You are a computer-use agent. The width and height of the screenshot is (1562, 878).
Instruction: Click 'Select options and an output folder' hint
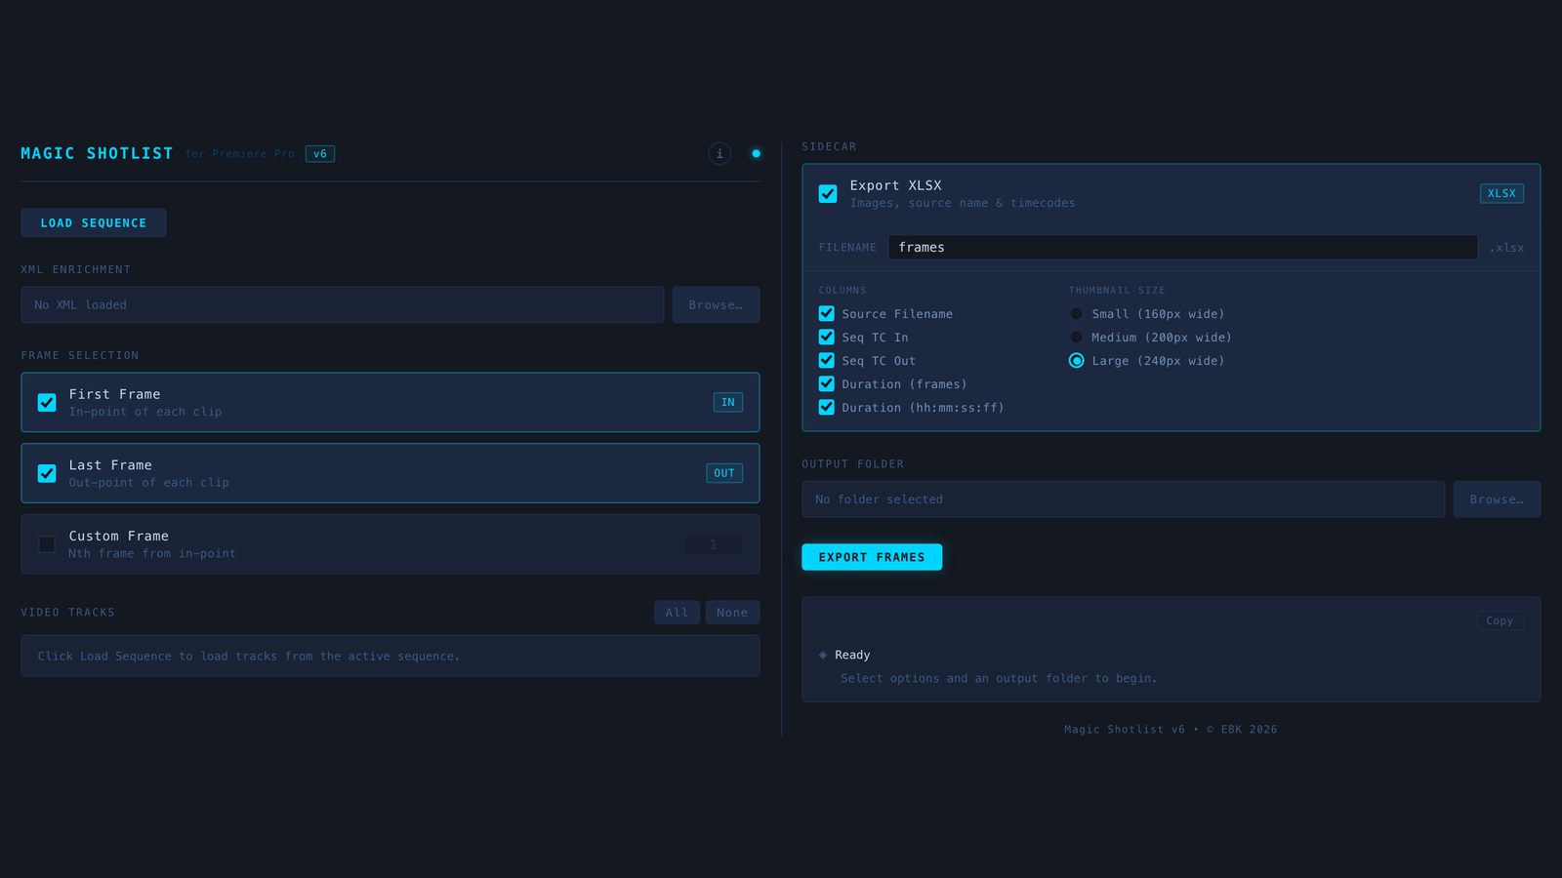(999, 678)
